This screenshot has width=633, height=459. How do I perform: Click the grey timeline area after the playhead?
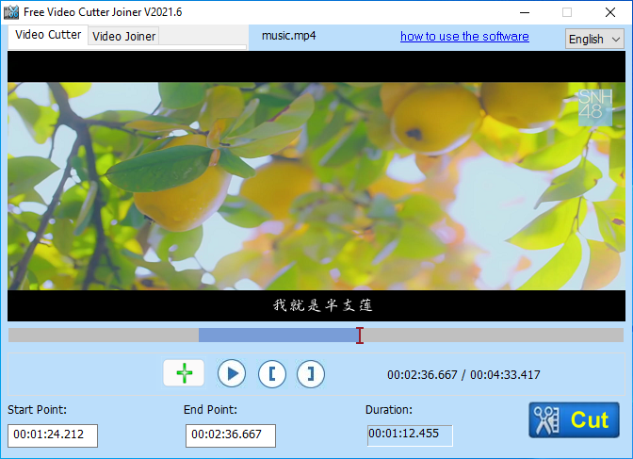click(x=490, y=336)
